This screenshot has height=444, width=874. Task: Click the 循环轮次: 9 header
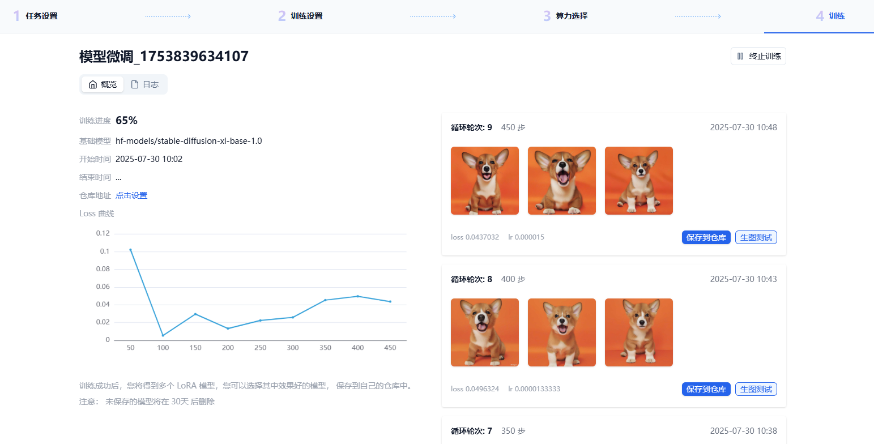click(471, 127)
